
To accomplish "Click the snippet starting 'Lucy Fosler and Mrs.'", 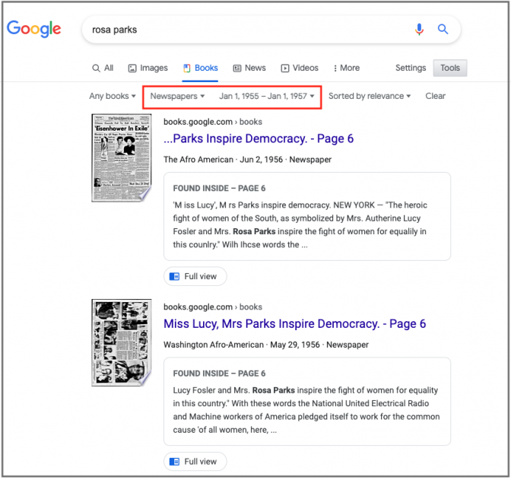I will pos(306,410).
